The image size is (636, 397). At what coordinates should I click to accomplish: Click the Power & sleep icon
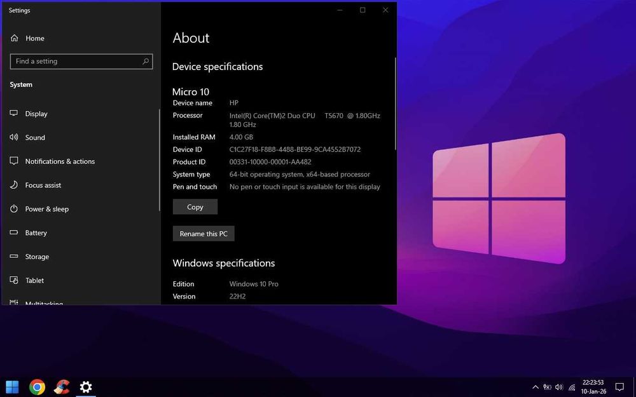pyautogui.click(x=14, y=208)
